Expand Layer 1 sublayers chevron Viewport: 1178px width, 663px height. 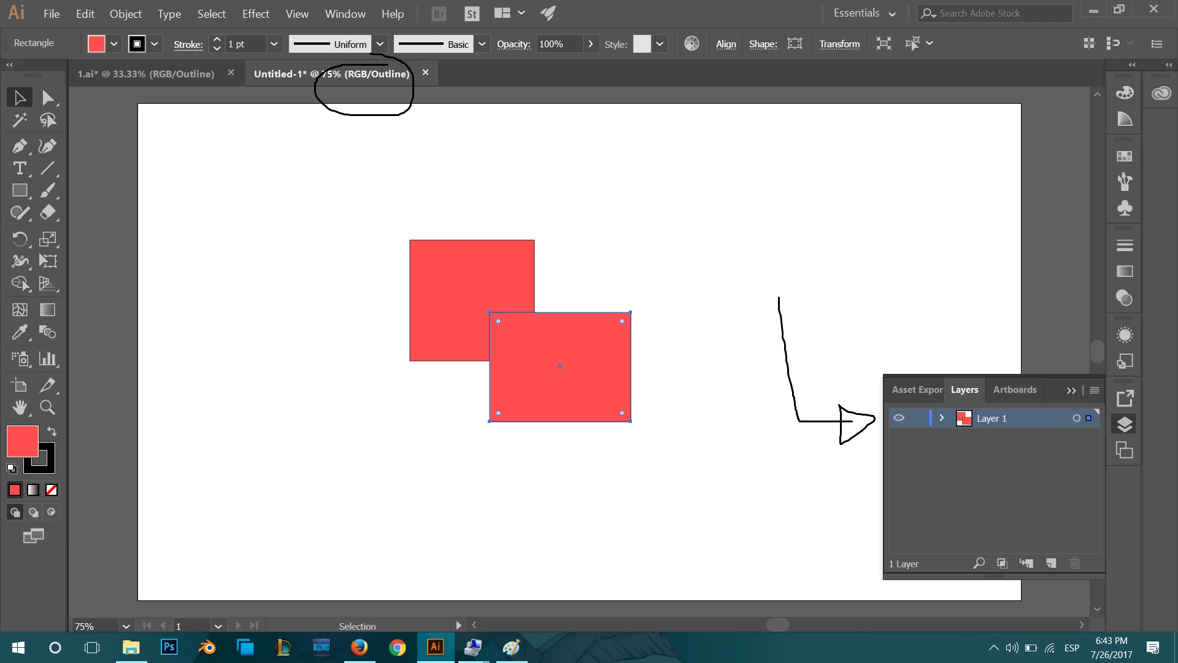[941, 418]
